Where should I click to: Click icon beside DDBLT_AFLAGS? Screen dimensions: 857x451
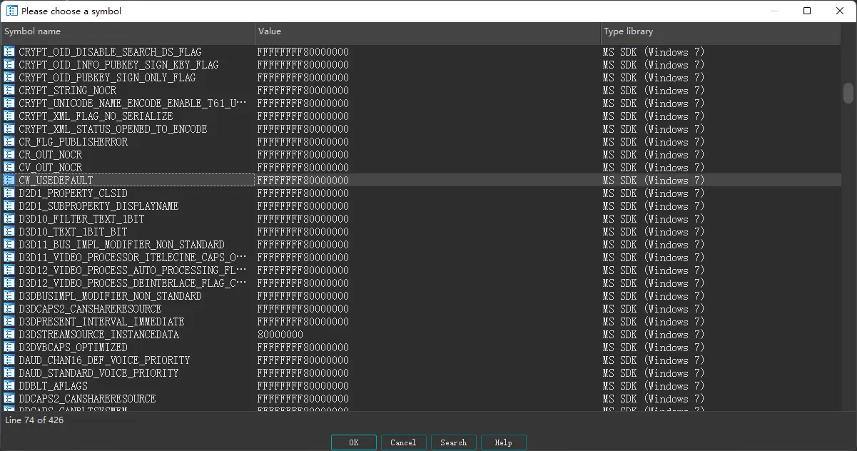[9, 386]
